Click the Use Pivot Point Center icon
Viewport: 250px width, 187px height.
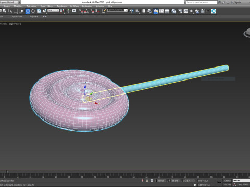(x=62, y=11)
